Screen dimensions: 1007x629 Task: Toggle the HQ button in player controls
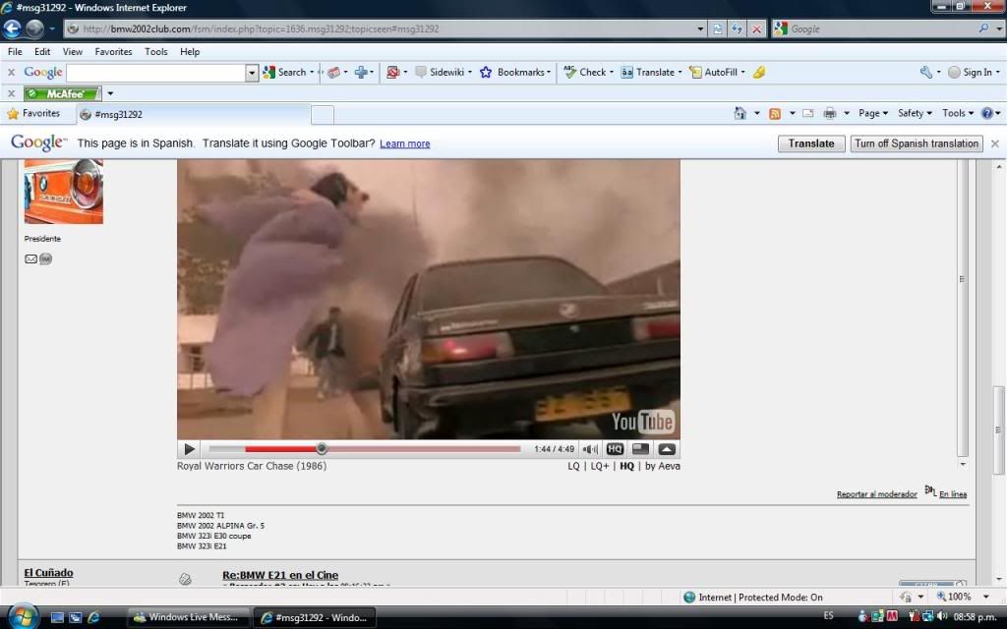[615, 449]
